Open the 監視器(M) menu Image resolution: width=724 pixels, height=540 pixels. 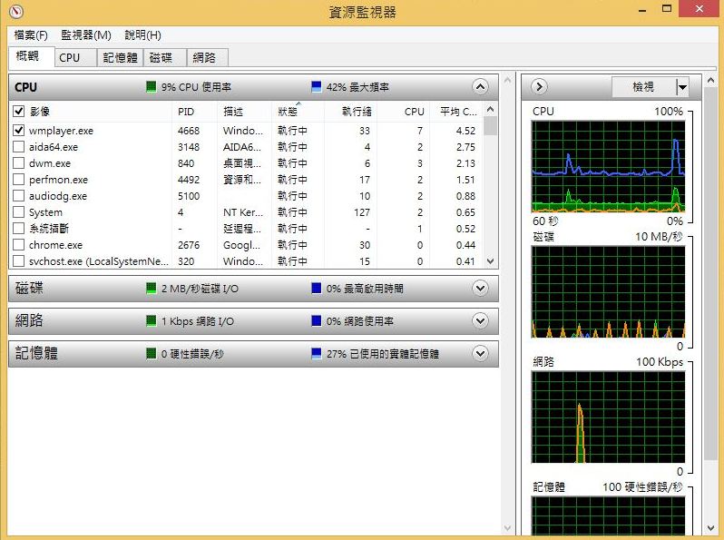coord(86,35)
